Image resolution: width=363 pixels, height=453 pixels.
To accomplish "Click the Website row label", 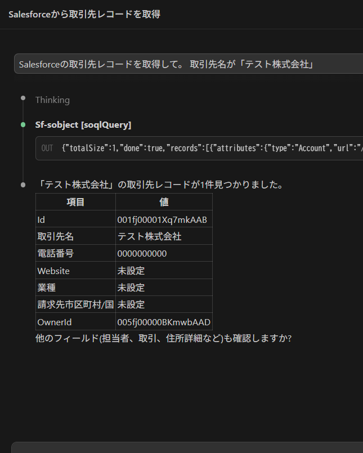I will (53, 271).
